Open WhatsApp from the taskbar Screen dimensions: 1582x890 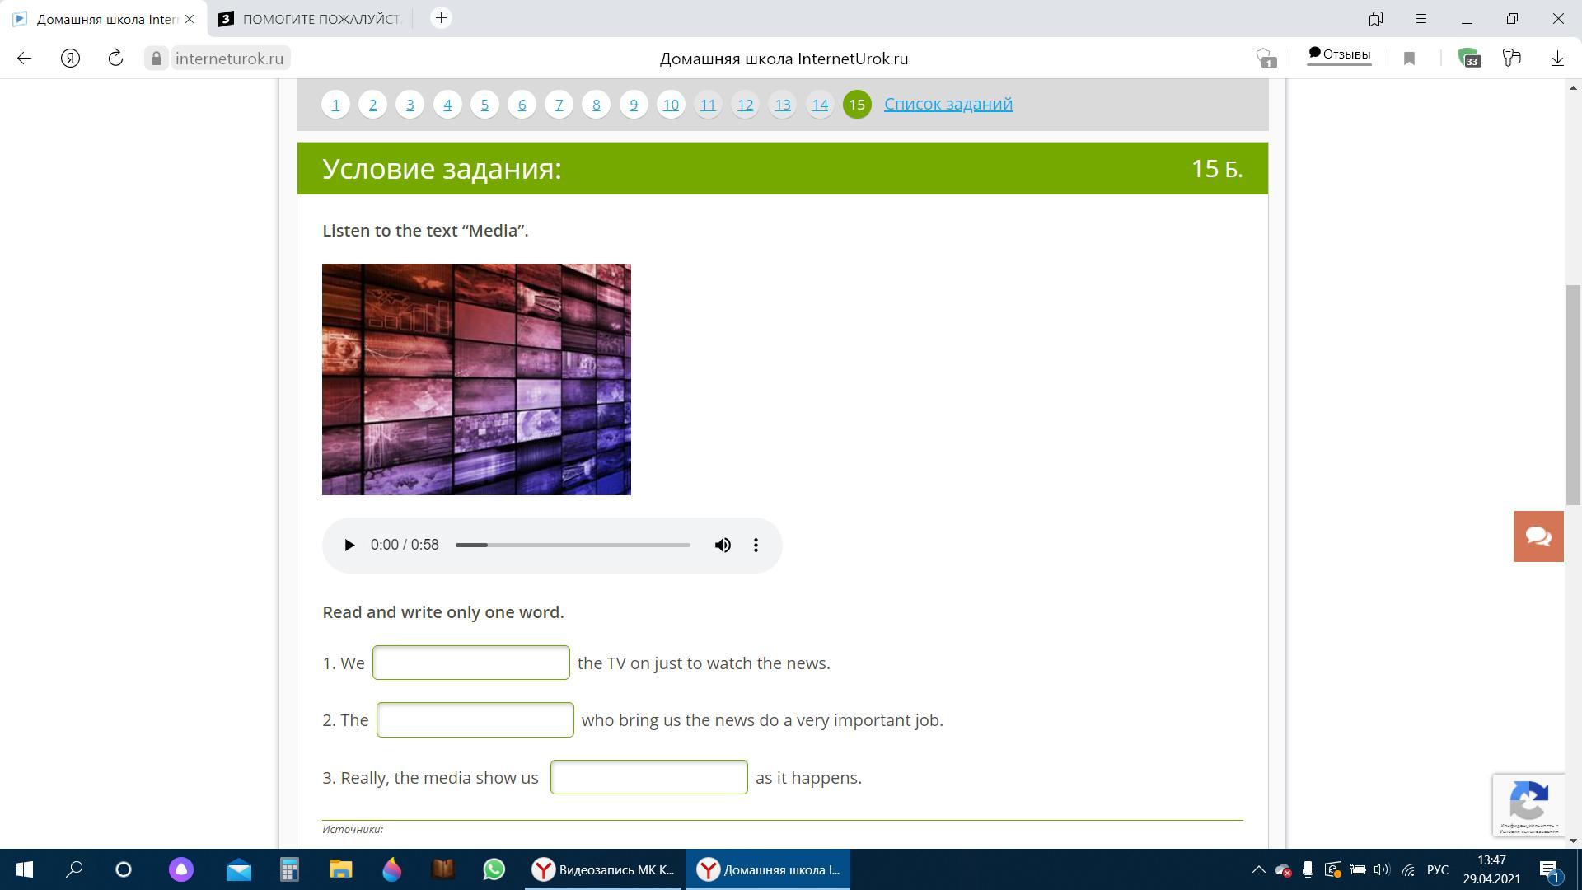494,869
